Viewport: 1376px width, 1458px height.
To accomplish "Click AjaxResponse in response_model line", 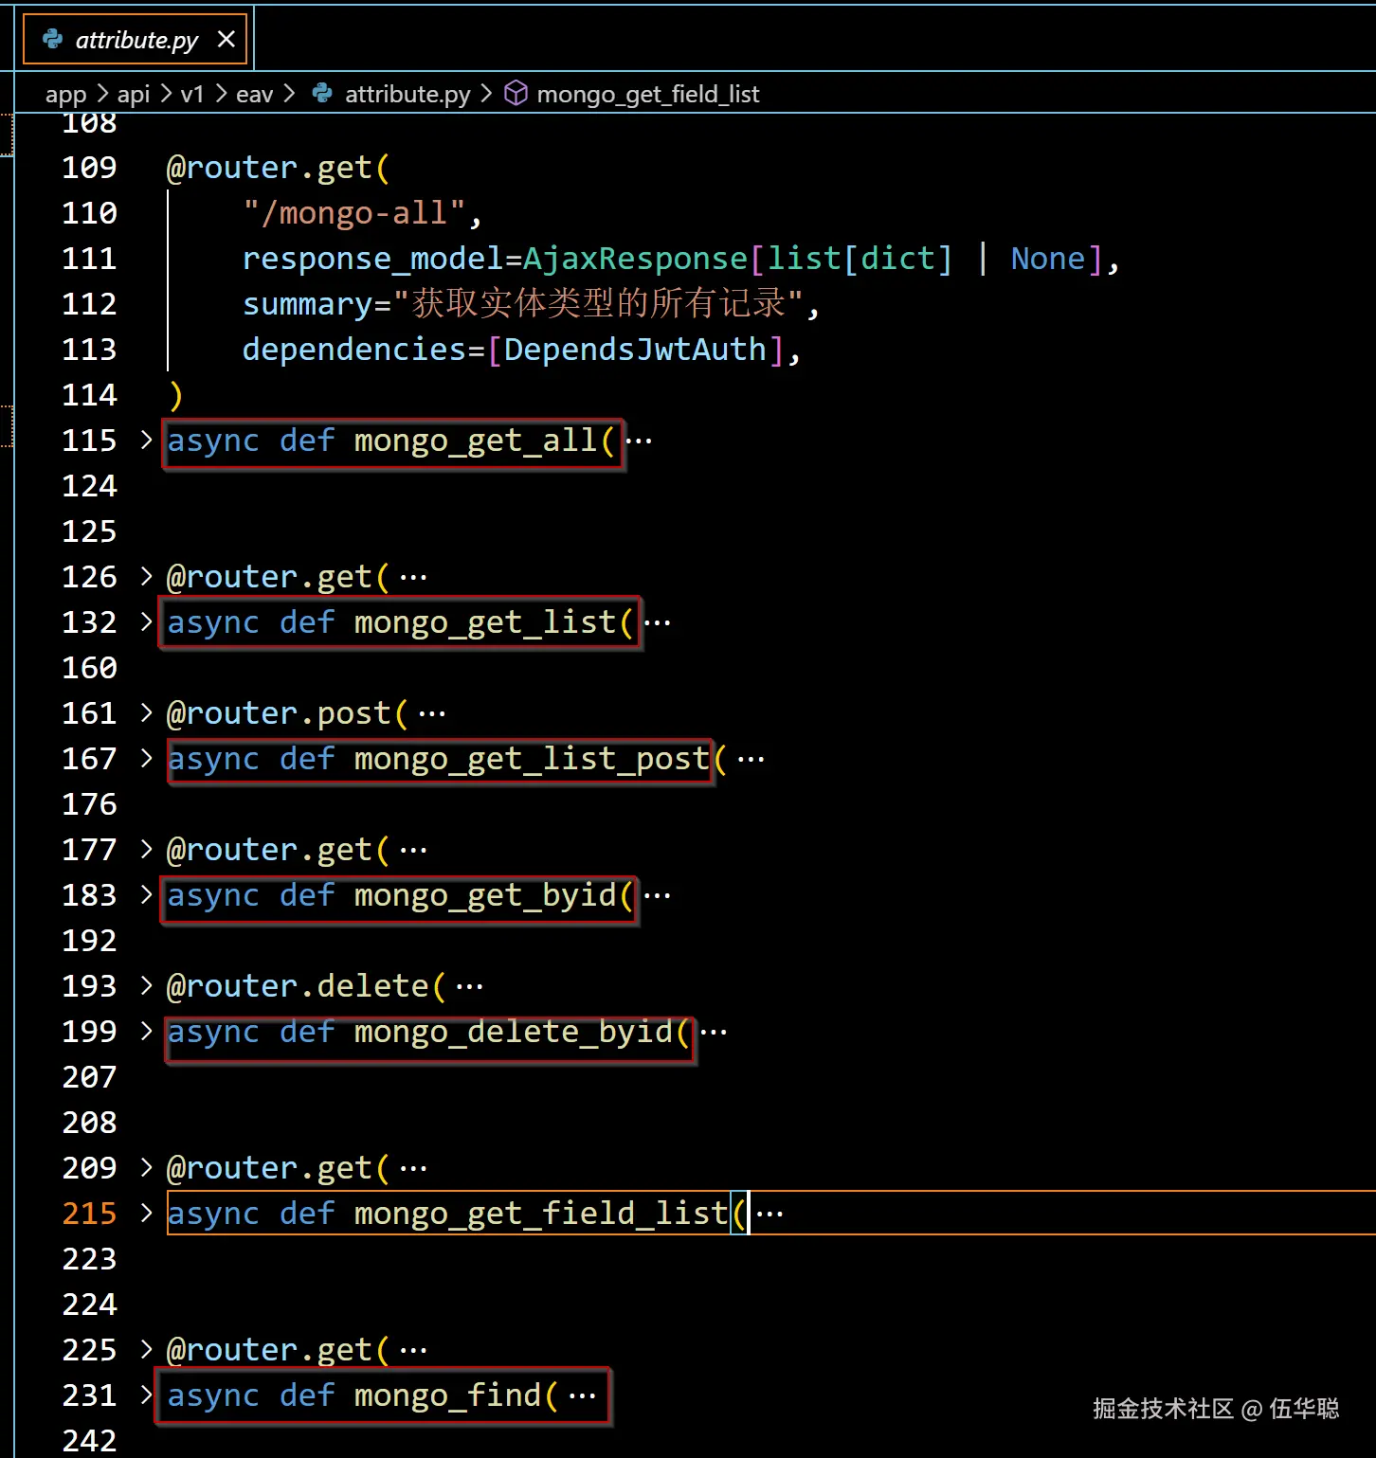I will click(636, 259).
